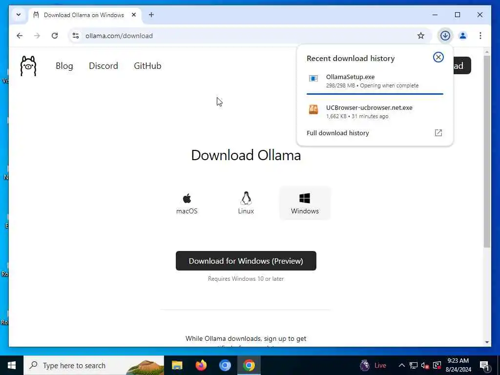Go forward with the forward arrow
500x375 pixels.
pos(37,36)
